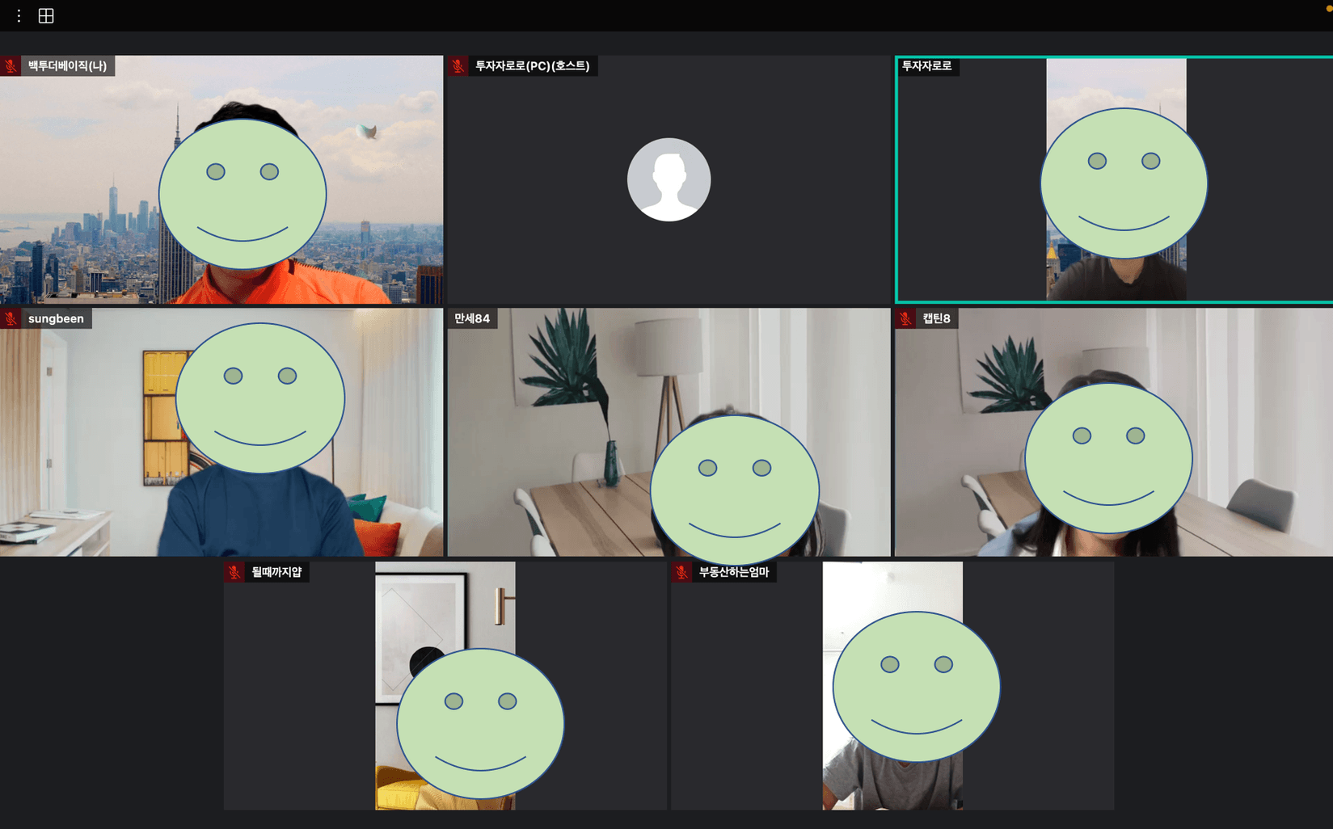
Task: Switch layout using the grid view icon
Action: [x=46, y=16]
